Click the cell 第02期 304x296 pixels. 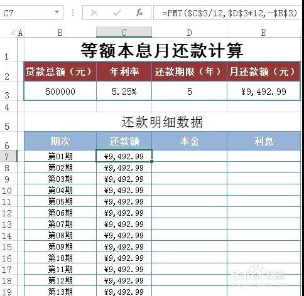[60, 167]
